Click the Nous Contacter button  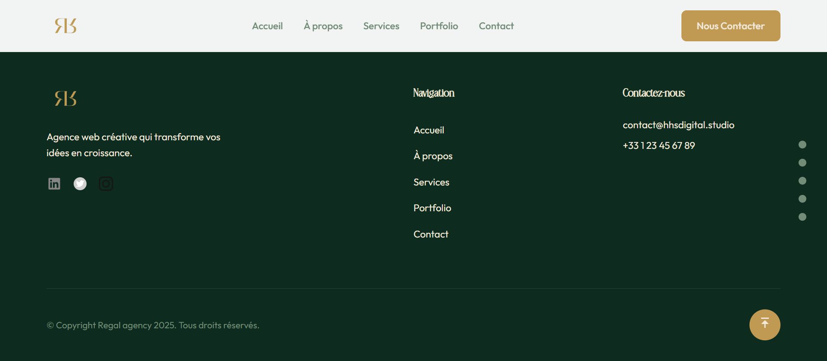pyautogui.click(x=731, y=26)
